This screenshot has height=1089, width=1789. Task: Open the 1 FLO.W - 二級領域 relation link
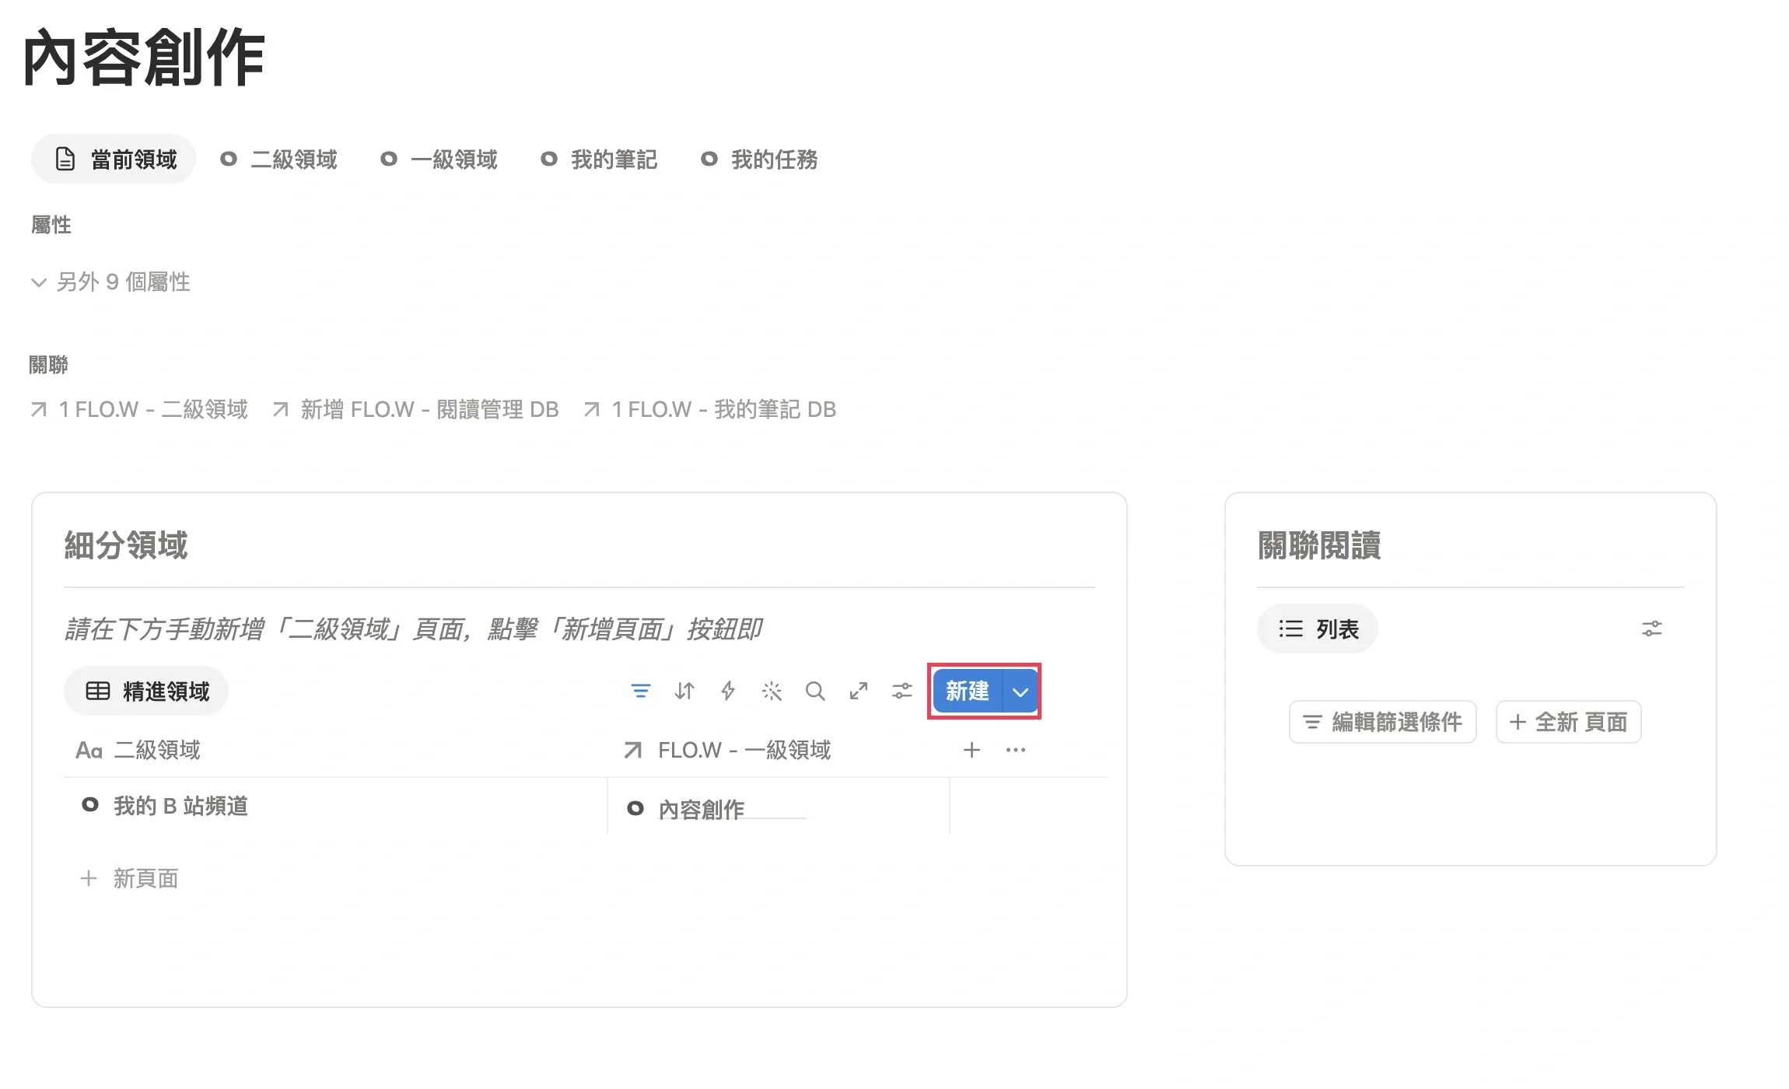[x=139, y=409]
